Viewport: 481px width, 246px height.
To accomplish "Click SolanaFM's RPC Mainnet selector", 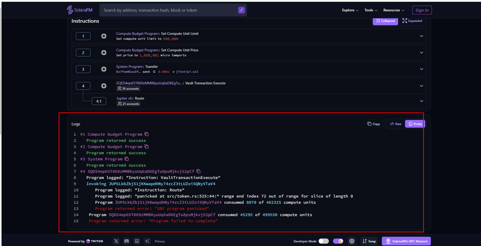I will pos(406,241).
